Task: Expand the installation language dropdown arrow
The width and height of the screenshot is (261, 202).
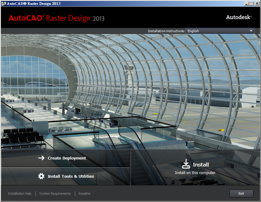Action: tap(251, 31)
